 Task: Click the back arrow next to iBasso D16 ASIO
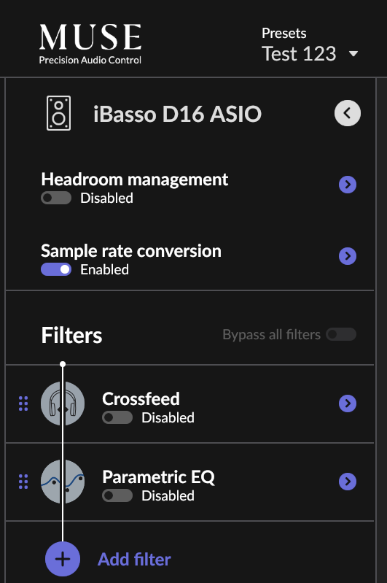coord(348,113)
